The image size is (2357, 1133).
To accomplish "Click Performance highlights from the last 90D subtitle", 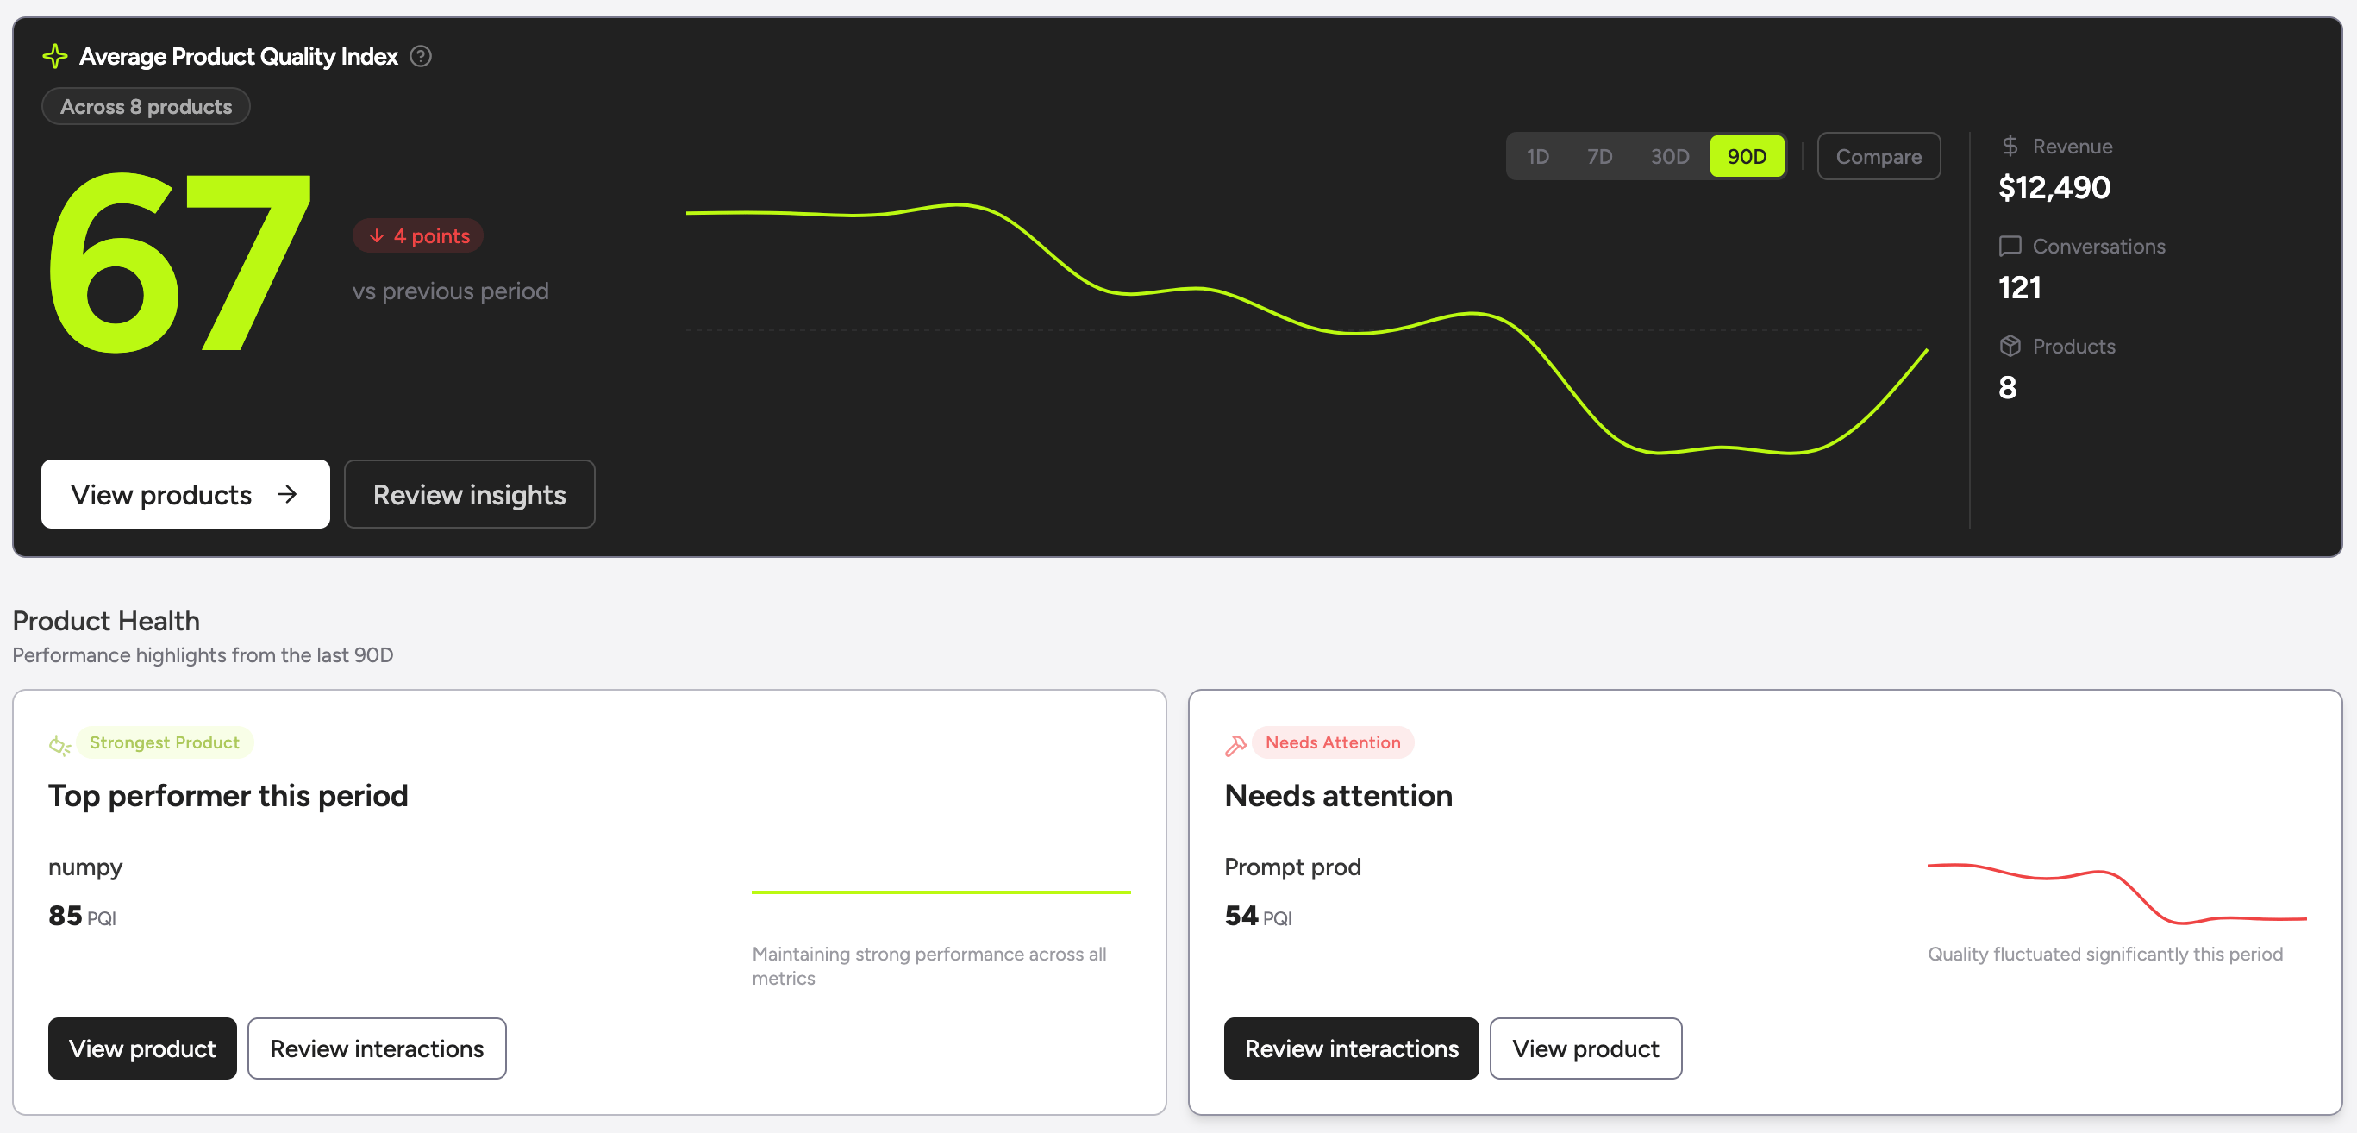I will [203, 655].
